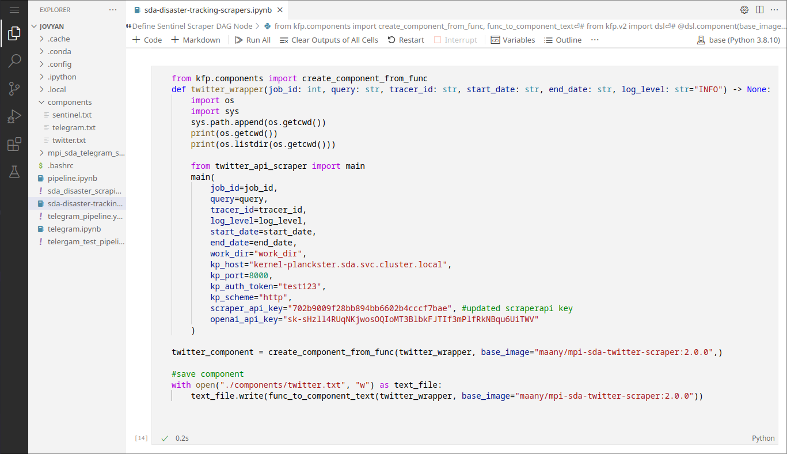Open telegram_pipeline.y... file
Screen dimensions: 787x454
tap(77, 216)
